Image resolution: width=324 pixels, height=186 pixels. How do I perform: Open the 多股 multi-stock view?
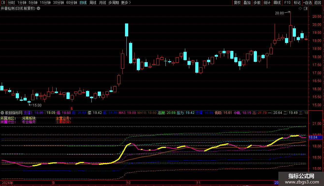tap(257, 3)
